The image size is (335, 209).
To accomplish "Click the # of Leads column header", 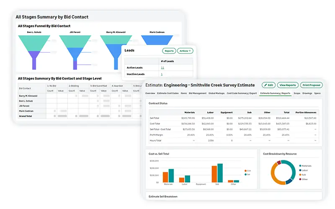I will tap(167, 61).
